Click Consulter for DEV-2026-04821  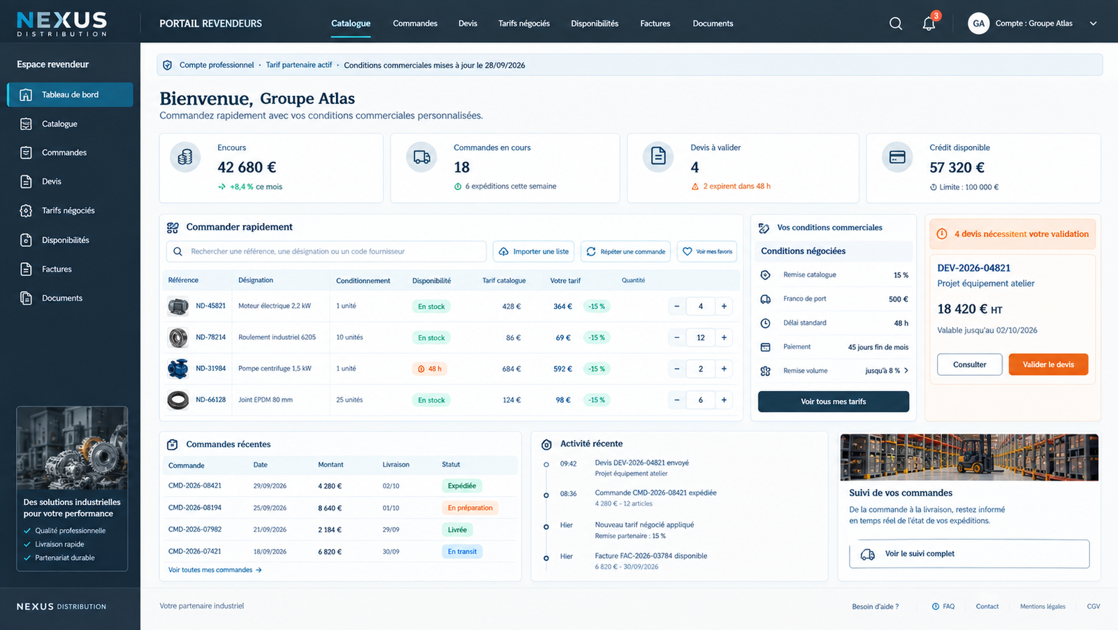[x=970, y=365]
